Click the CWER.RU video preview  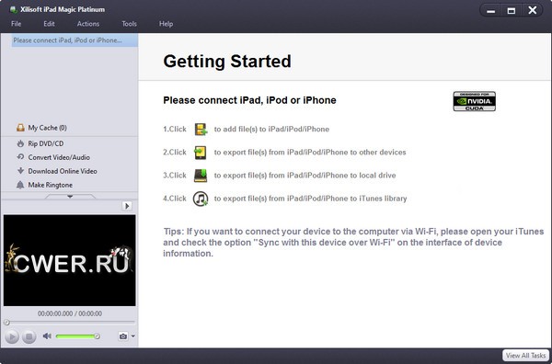point(69,260)
